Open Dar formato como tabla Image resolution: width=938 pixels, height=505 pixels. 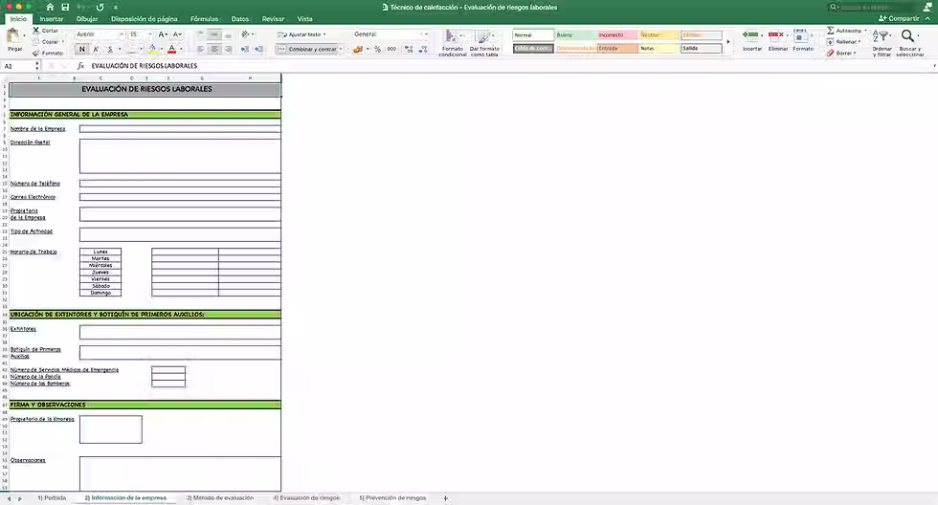point(484,43)
